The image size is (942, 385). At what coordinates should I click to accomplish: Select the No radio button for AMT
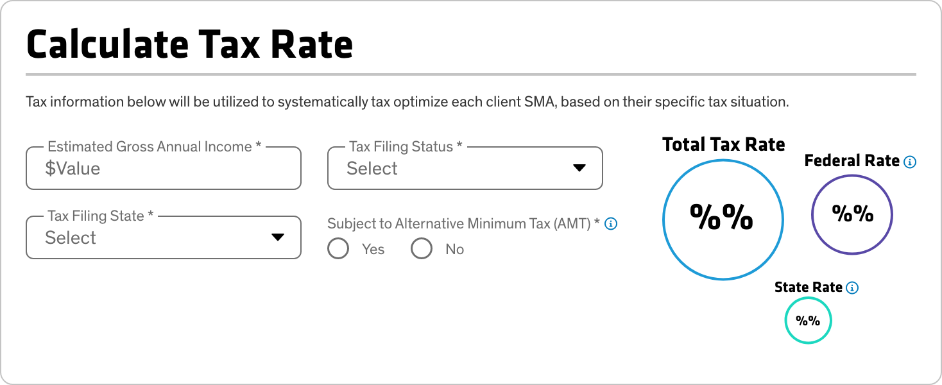(x=422, y=249)
